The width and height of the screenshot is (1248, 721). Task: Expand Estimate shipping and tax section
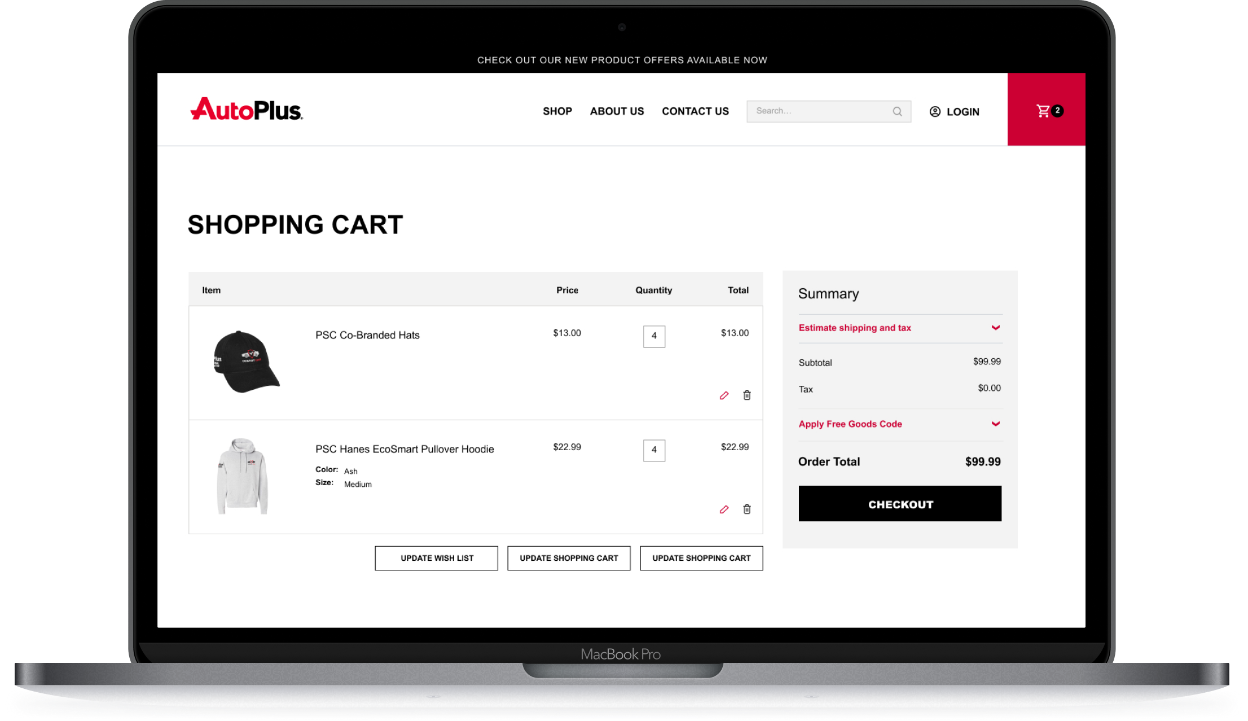[x=995, y=328]
